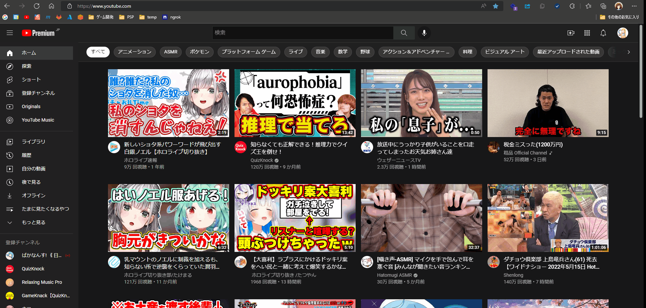
Task: Open ショート in the sidebar
Action: [x=36, y=80]
